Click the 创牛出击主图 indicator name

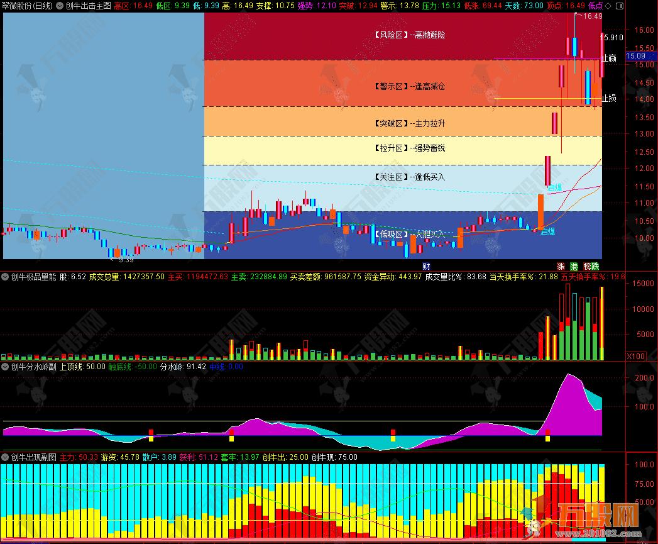point(88,6)
